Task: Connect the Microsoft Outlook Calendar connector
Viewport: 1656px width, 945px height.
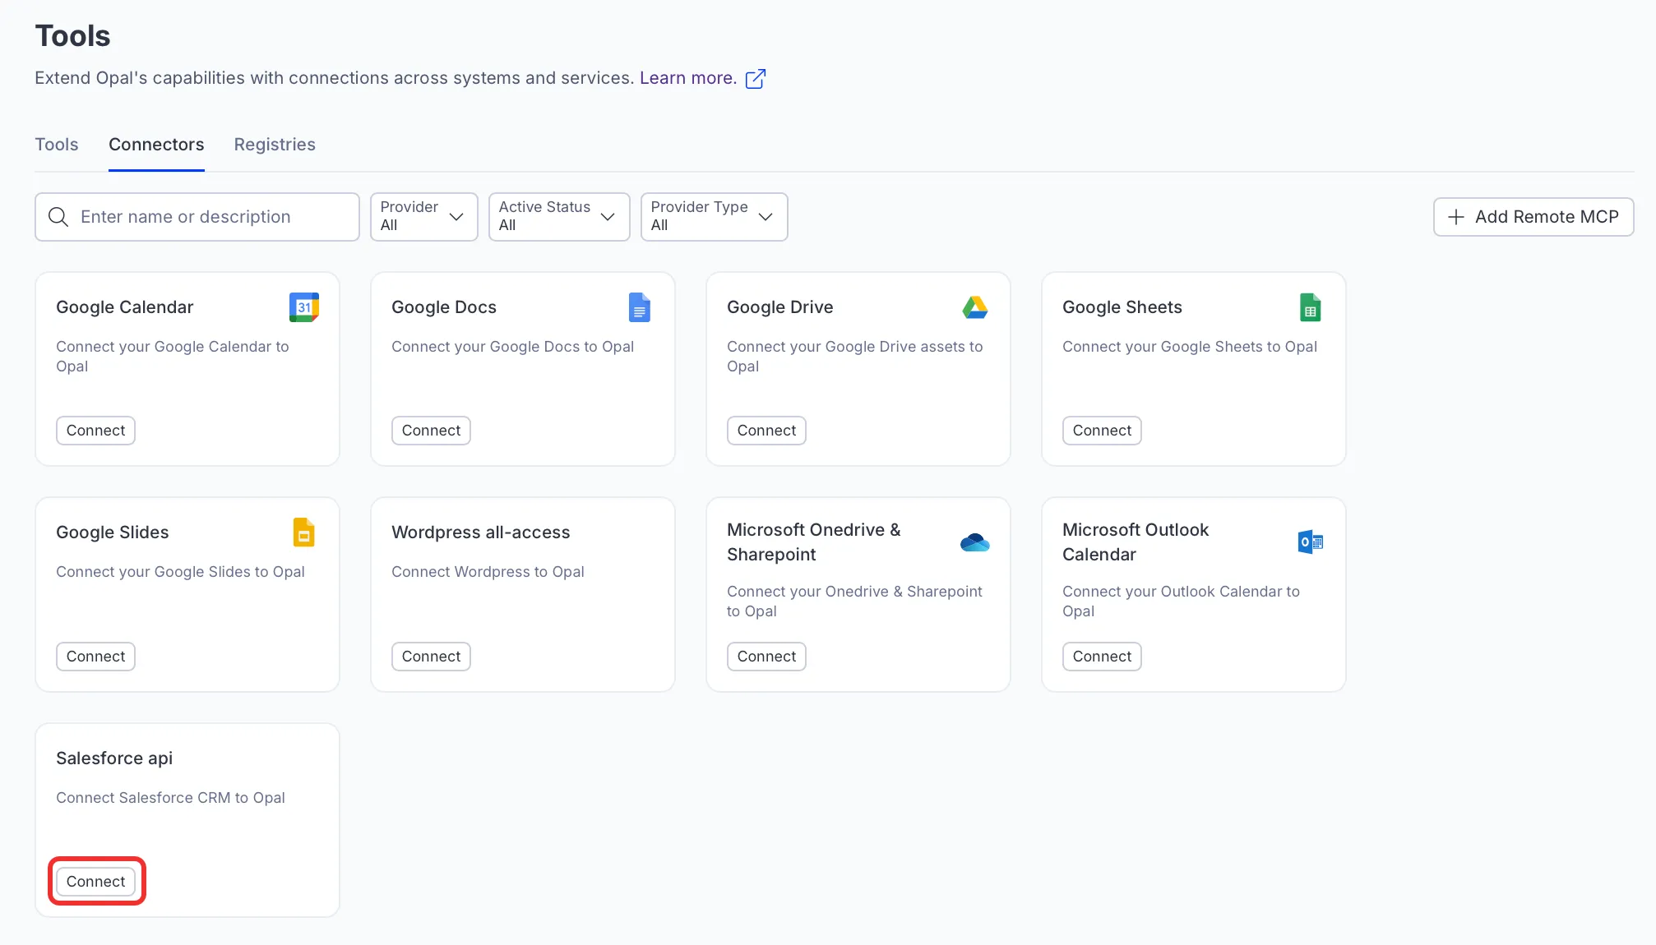Action: 1102,657
